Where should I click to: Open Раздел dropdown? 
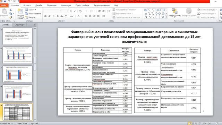pos(31,17)
